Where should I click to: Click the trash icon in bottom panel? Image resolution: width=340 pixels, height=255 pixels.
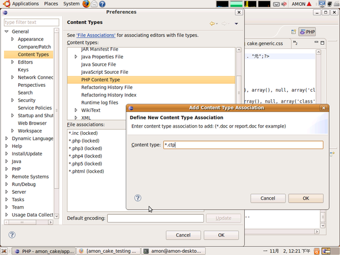pos(317,251)
